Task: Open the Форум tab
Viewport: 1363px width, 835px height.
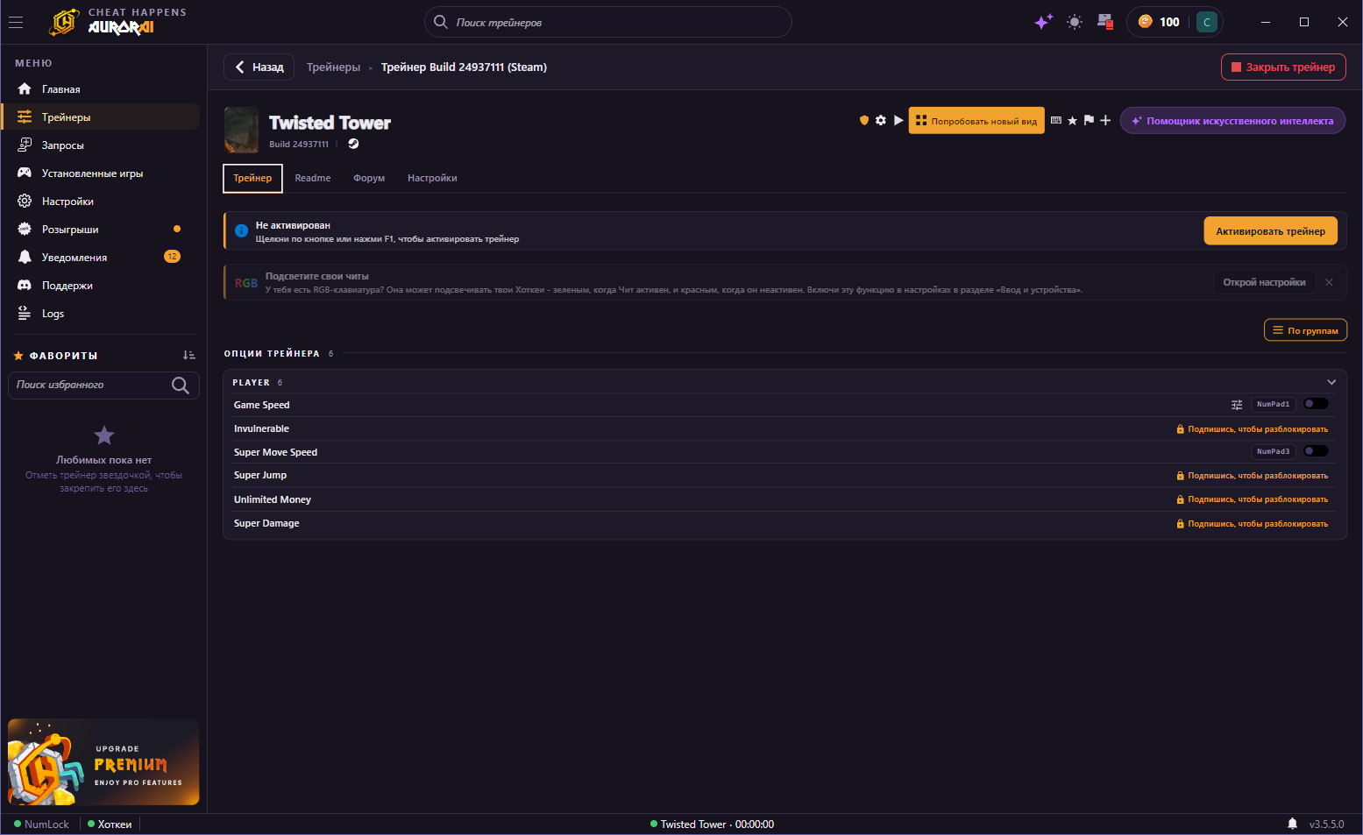Action: (369, 178)
